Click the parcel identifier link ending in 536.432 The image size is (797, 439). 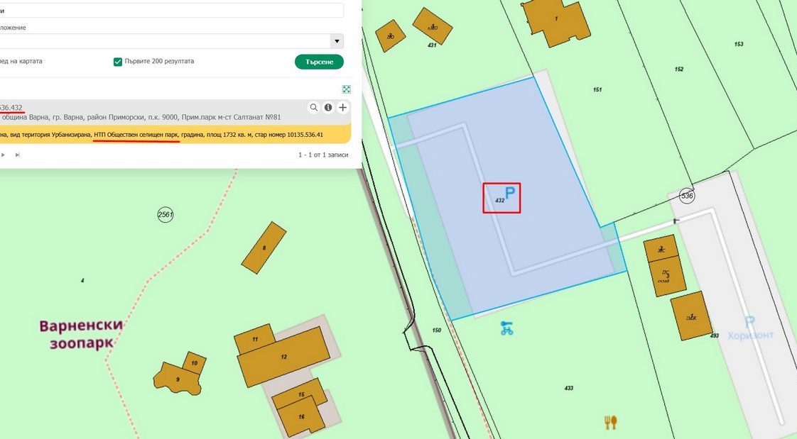[x=11, y=108]
